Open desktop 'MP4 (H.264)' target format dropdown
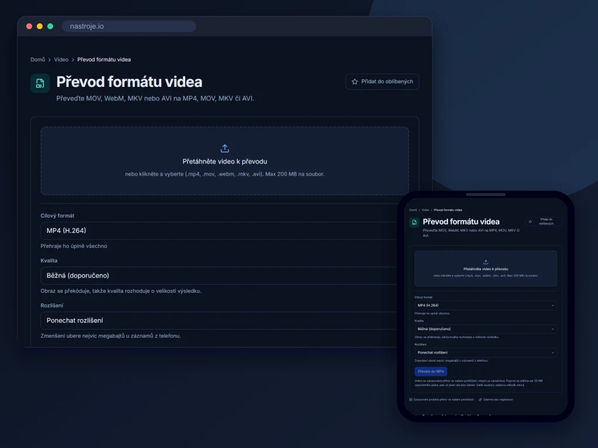This screenshot has height=448, width=598. pyautogui.click(x=219, y=231)
